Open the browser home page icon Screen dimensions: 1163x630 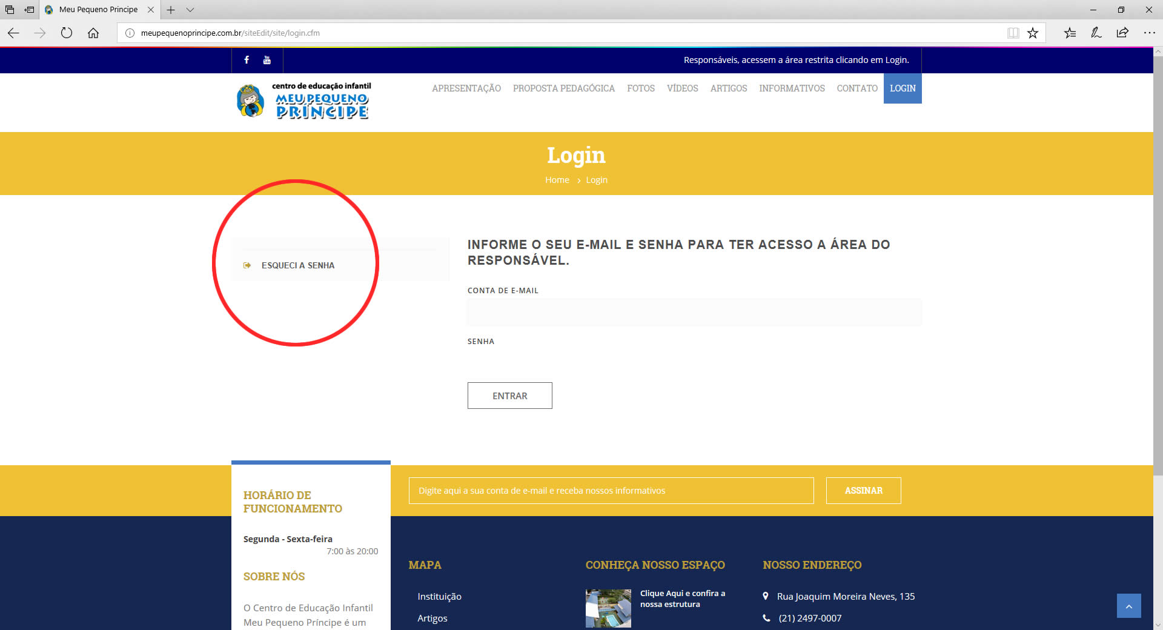pyautogui.click(x=93, y=33)
